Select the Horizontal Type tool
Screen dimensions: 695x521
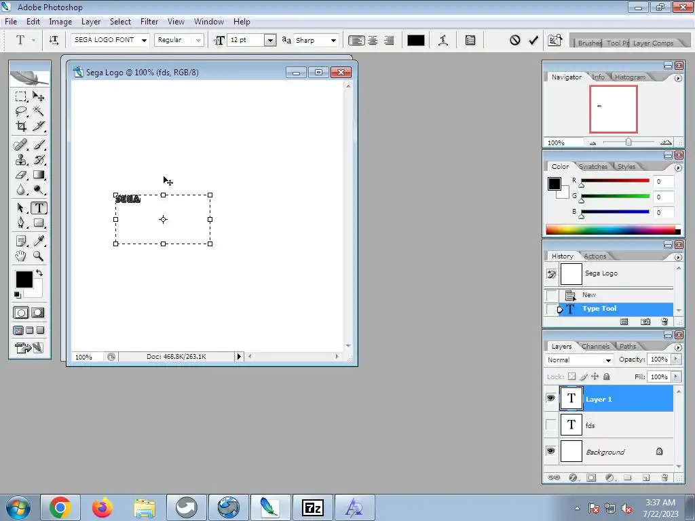point(39,208)
